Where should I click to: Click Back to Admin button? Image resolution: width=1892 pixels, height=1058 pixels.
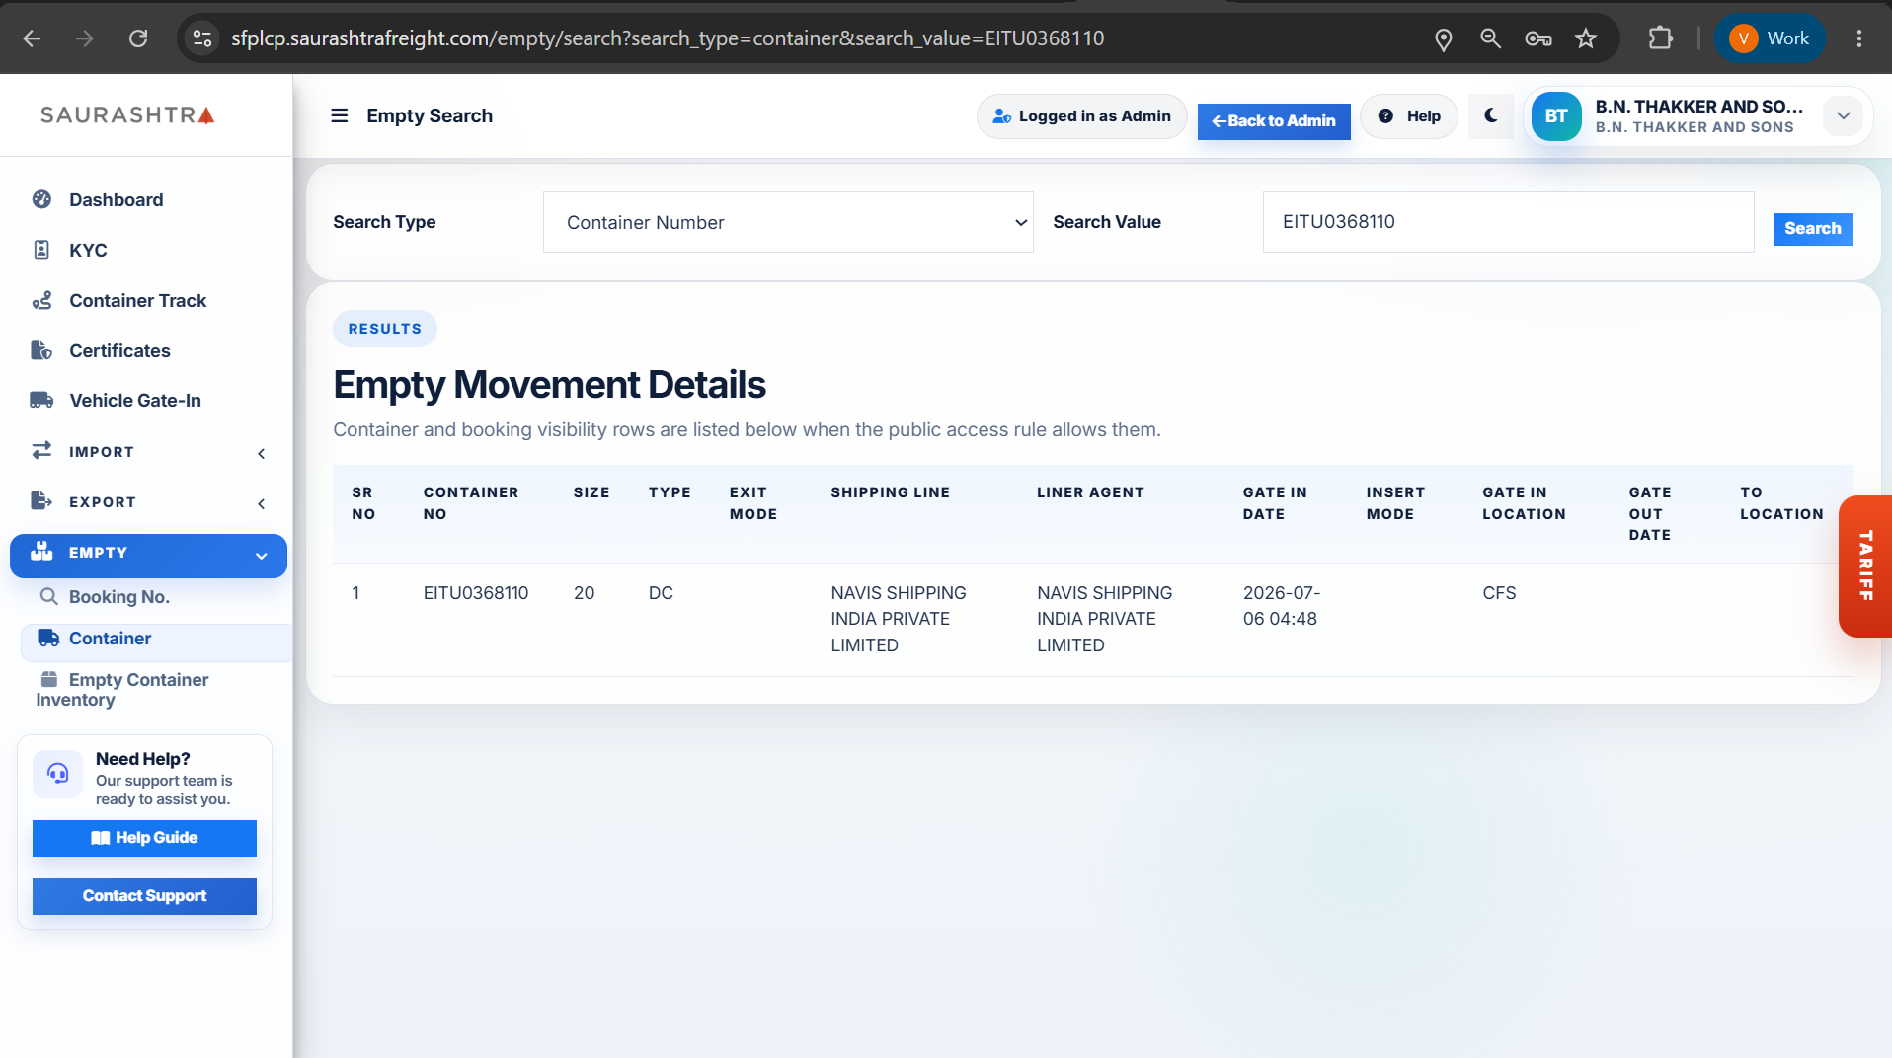pyautogui.click(x=1274, y=121)
